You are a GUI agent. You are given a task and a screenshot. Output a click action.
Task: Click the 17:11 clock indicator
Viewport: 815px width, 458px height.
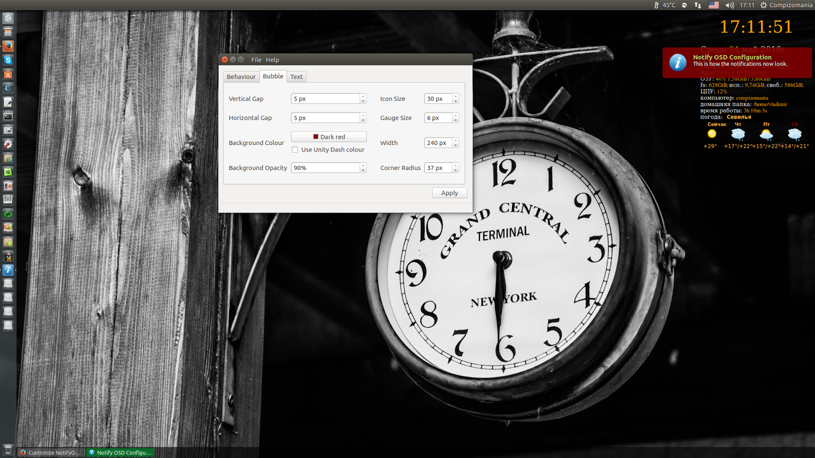coord(747,5)
